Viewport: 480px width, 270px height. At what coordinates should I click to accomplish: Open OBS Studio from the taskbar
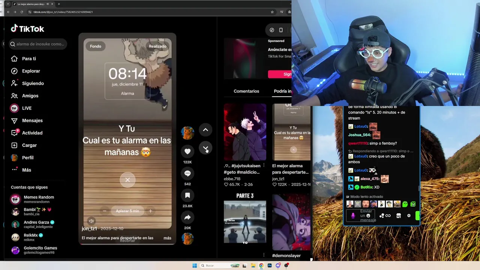pos(286,265)
